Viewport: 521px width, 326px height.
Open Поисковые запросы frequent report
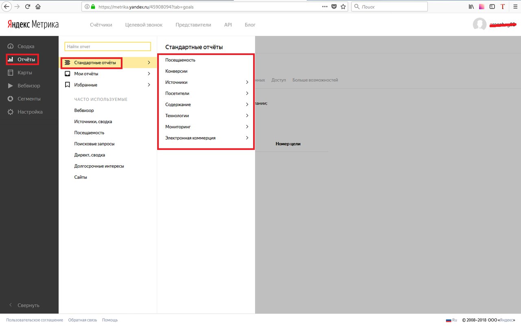(x=94, y=144)
